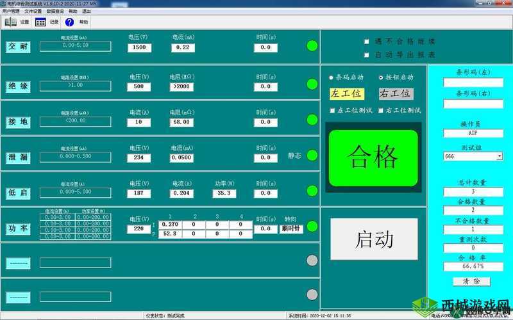Screen dimensions: 513x320
Task: Click the green 合格 result panel
Action: click(373, 157)
